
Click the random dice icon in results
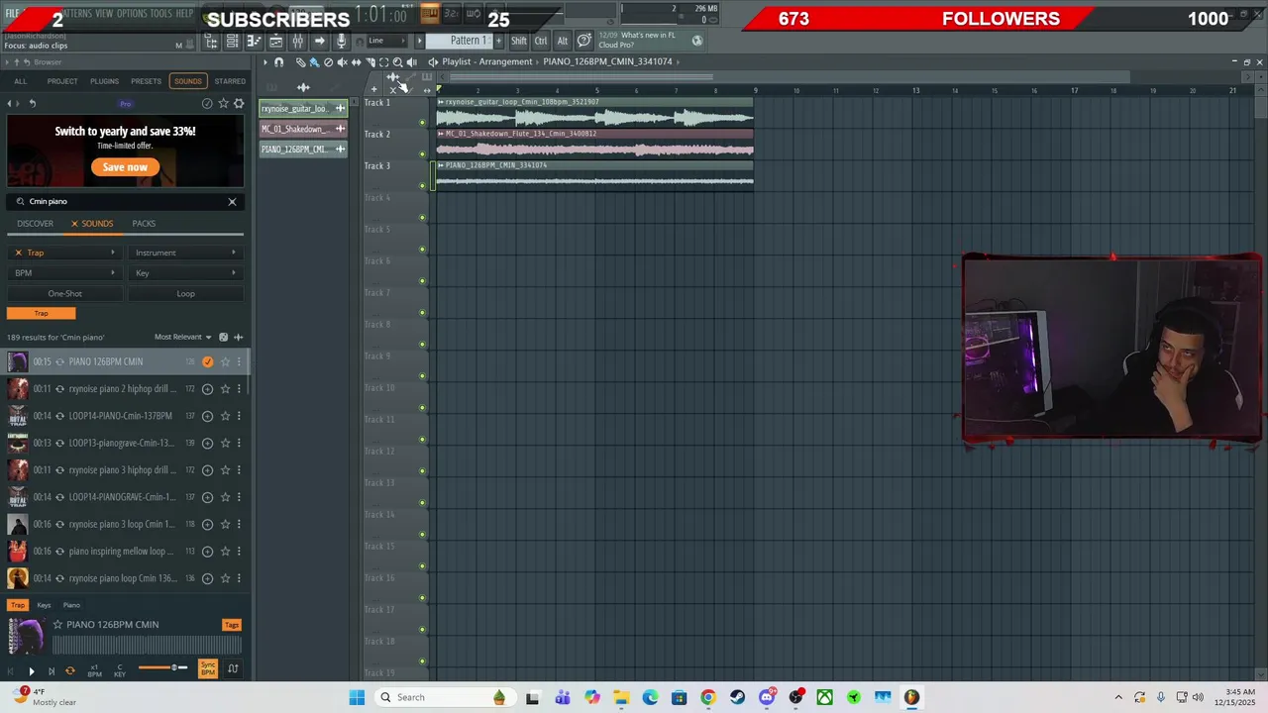(223, 337)
